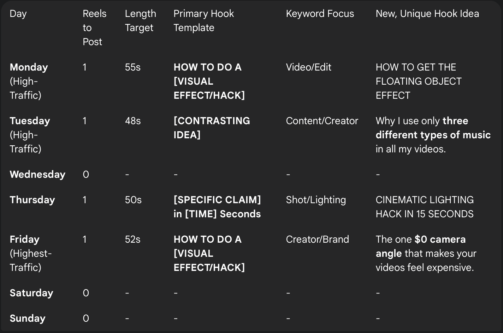The image size is (503, 333).
Task: Click the Monday (High-Traffic) row label
Action: coord(29,81)
